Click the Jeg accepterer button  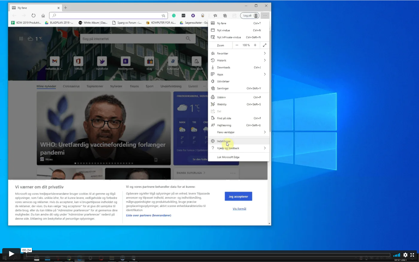pyautogui.click(x=238, y=196)
